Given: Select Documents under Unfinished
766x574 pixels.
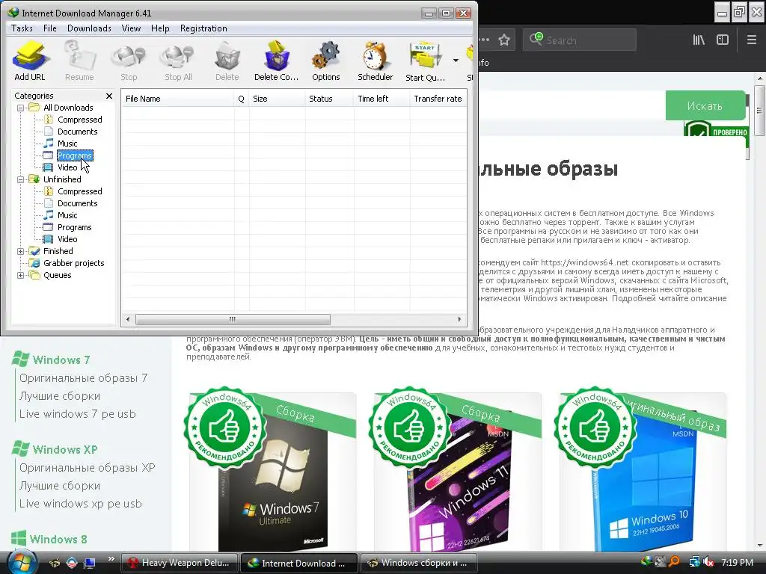Looking at the screenshot, I should click(x=77, y=203).
